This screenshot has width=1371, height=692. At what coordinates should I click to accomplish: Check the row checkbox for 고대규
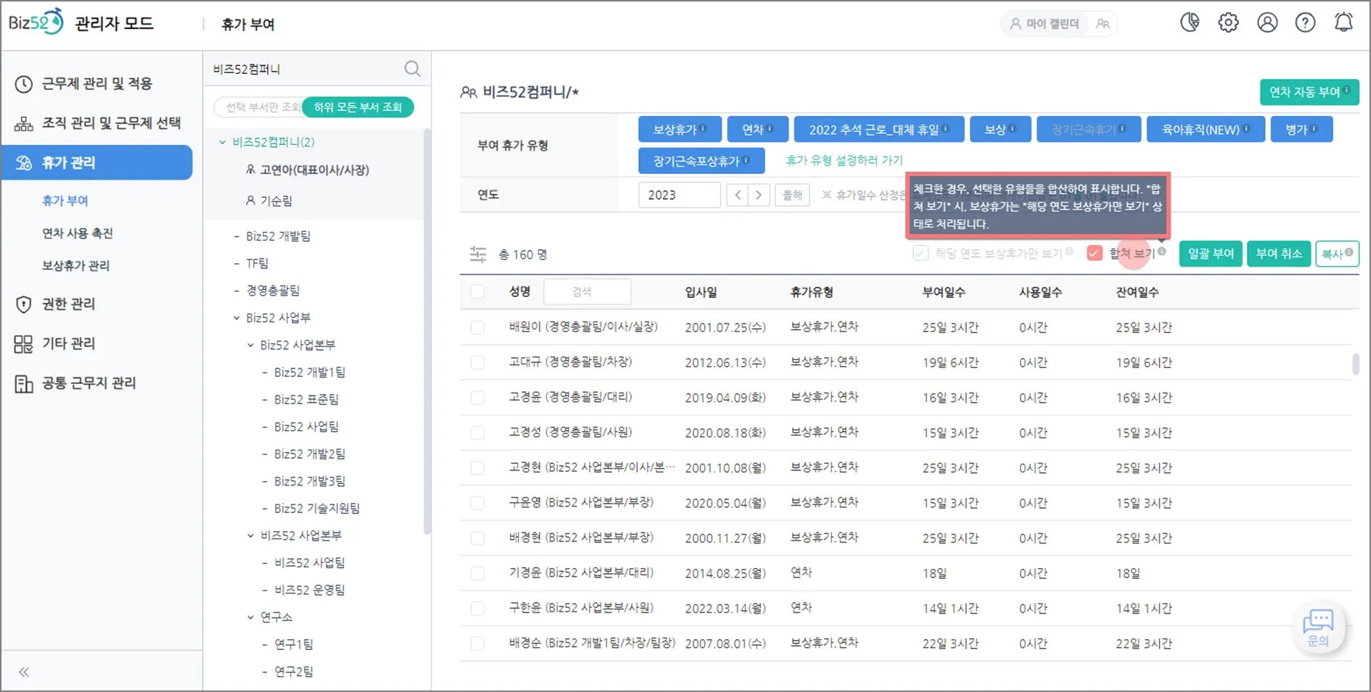(x=477, y=362)
